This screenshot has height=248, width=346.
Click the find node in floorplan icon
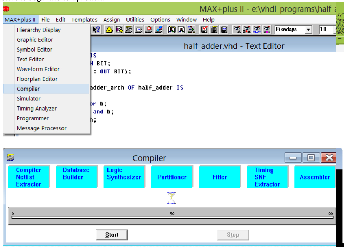pyautogui.click(x=267, y=30)
